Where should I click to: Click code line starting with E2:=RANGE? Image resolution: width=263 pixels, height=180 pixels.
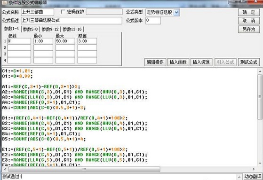coord(75,155)
